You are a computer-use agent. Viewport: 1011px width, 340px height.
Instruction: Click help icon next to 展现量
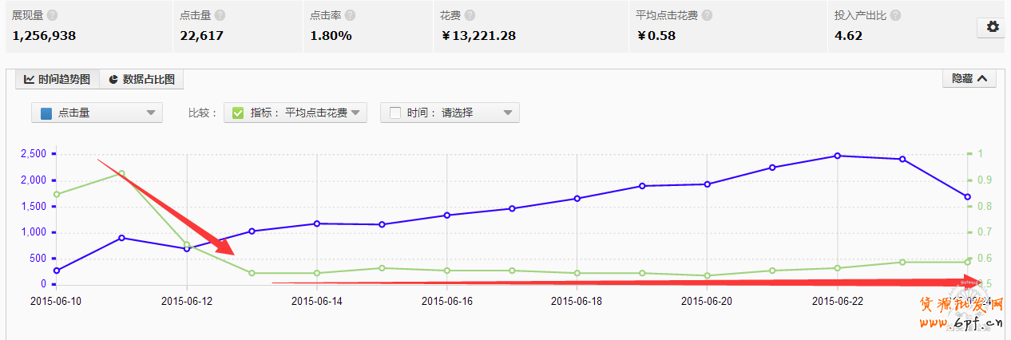pyautogui.click(x=52, y=15)
